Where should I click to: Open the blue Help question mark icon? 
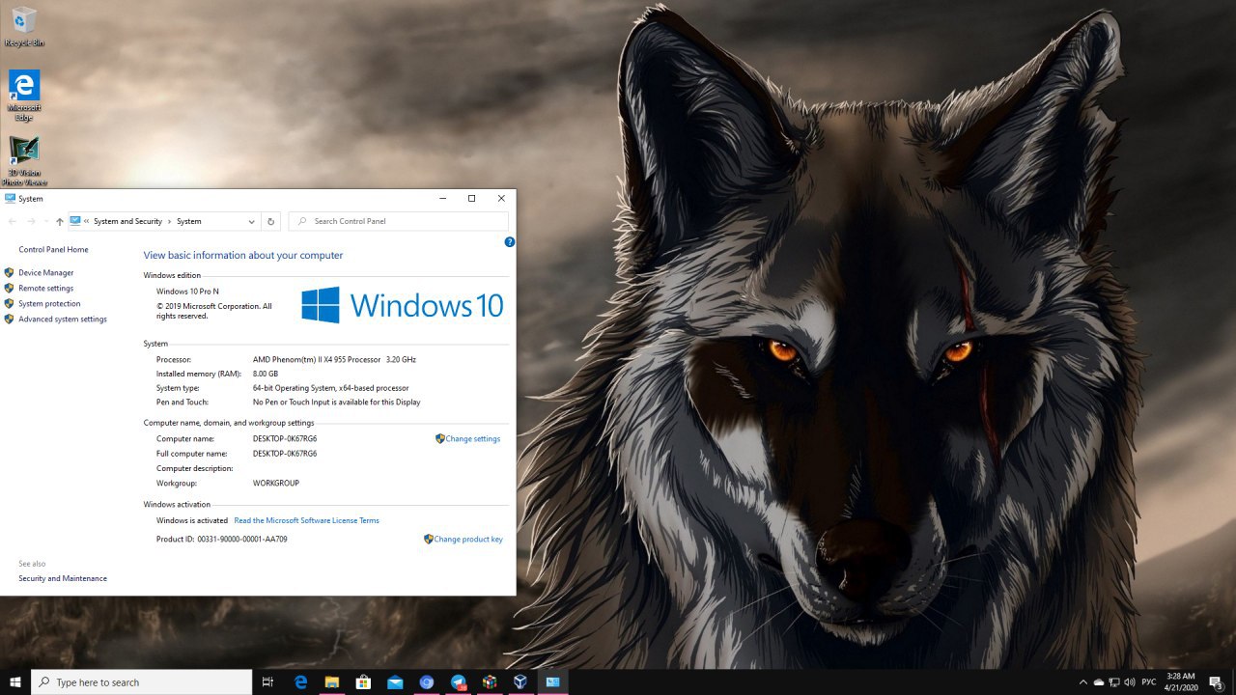510,242
